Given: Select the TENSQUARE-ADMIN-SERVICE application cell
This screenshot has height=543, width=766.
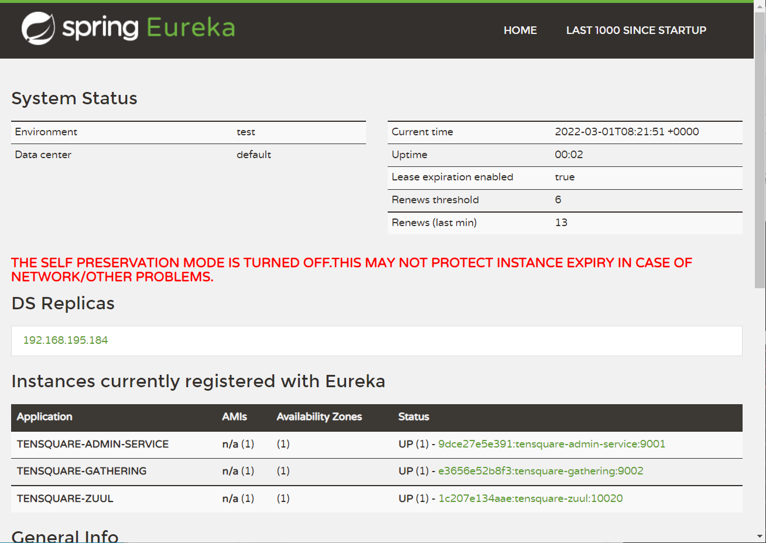Looking at the screenshot, I should 93,444.
